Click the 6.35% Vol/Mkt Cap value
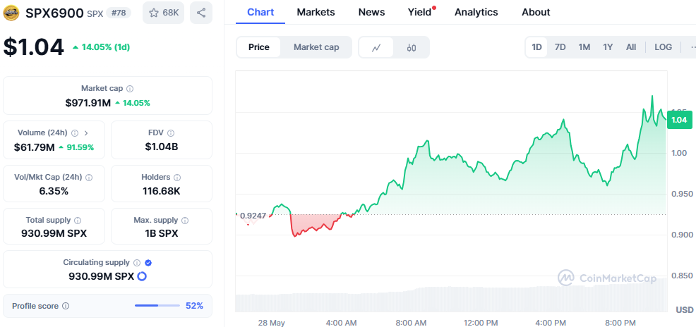 (54, 192)
